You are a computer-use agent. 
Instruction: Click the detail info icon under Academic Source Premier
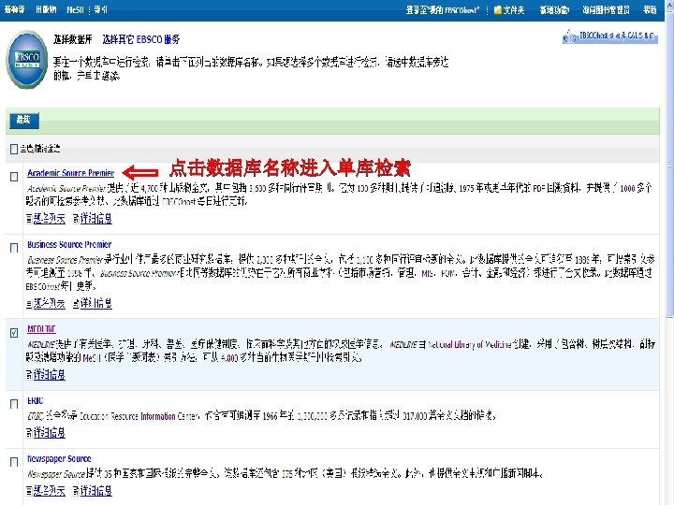tap(76, 219)
